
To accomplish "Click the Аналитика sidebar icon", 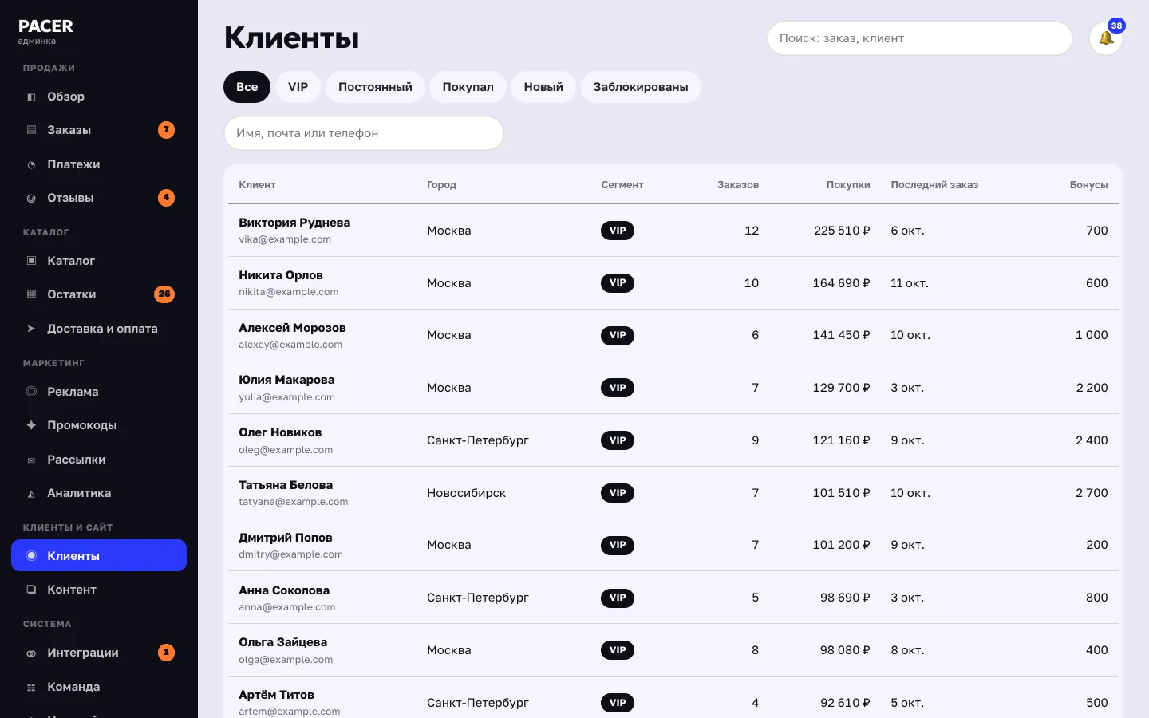I will (31, 494).
